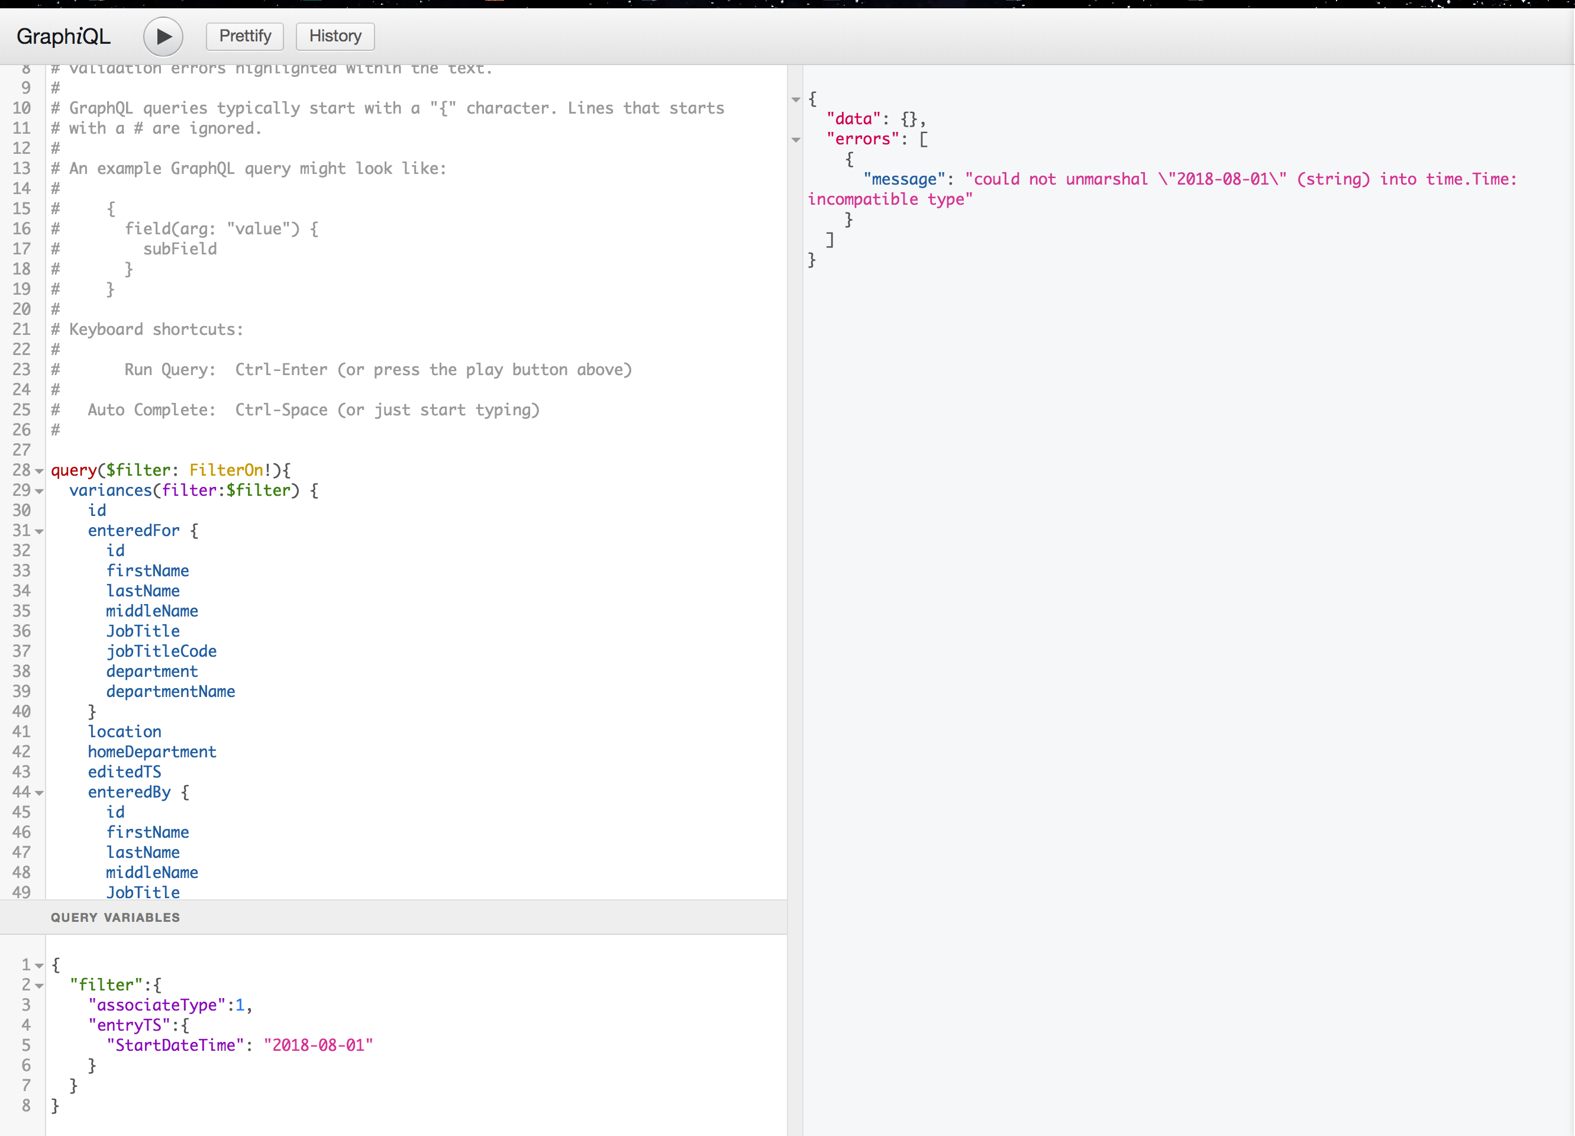This screenshot has width=1575, height=1136.
Task: Click the firstName field on line 46
Action: pyautogui.click(x=147, y=832)
